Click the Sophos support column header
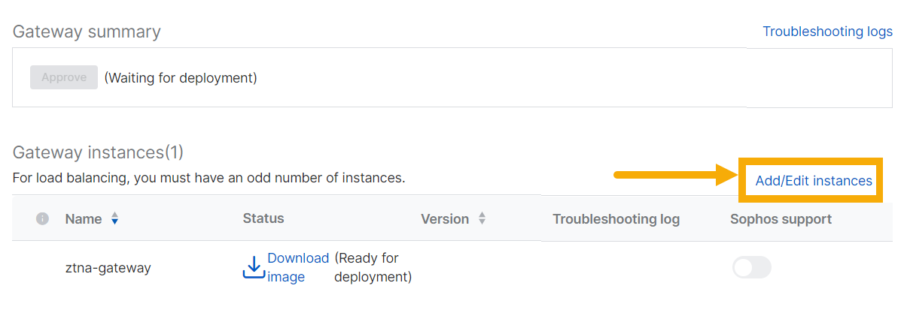The height and width of the screenshot is (334, 904). pyautogui.click(x=781, y=219)
